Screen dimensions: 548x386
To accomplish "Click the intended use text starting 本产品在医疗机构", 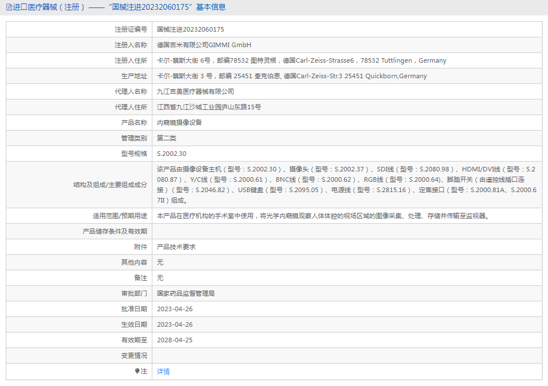I will tap(323, 216).
